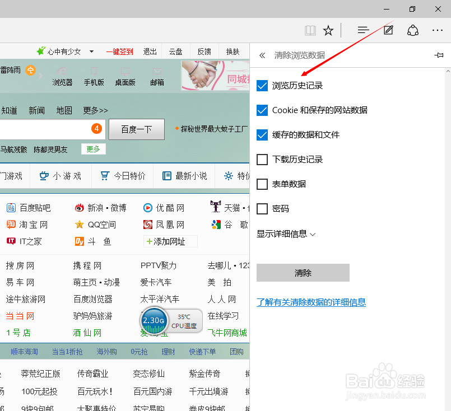Open the More actions ellipsis menu
The image size is (451, 411).
[x=438, y=30]
